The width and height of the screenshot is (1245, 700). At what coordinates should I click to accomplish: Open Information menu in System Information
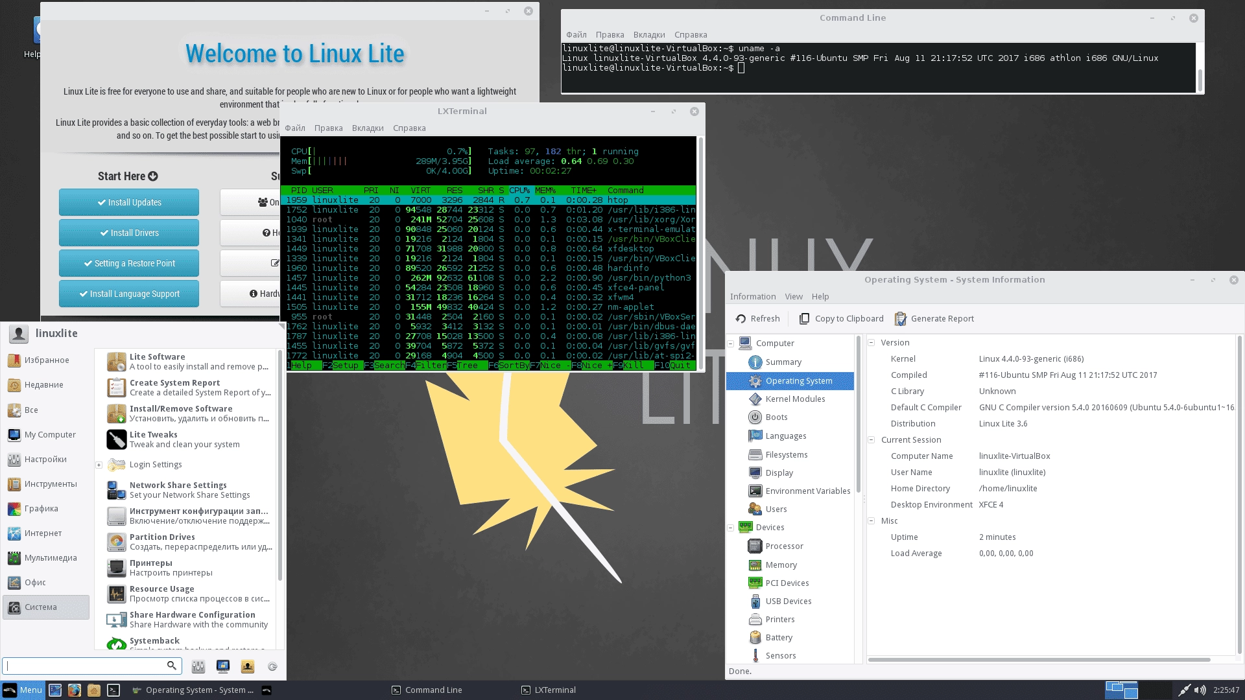(753, 297)
